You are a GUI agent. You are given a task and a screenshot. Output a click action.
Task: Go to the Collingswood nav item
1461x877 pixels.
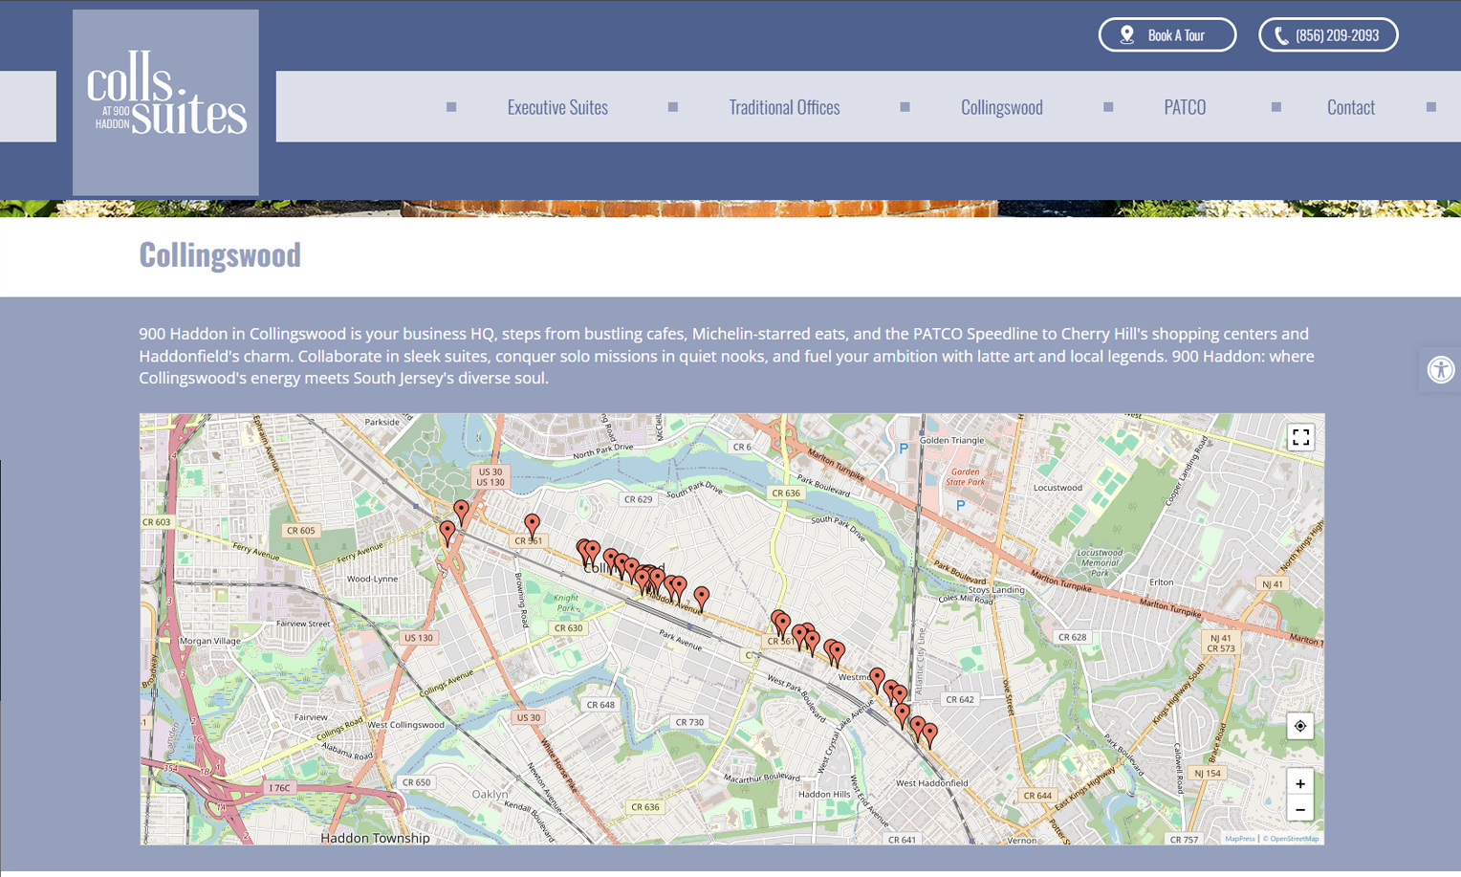tap(1001, 107)
